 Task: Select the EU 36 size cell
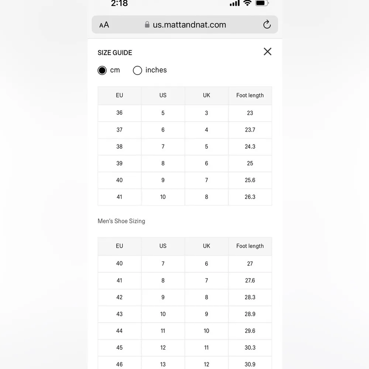point(119,113)
